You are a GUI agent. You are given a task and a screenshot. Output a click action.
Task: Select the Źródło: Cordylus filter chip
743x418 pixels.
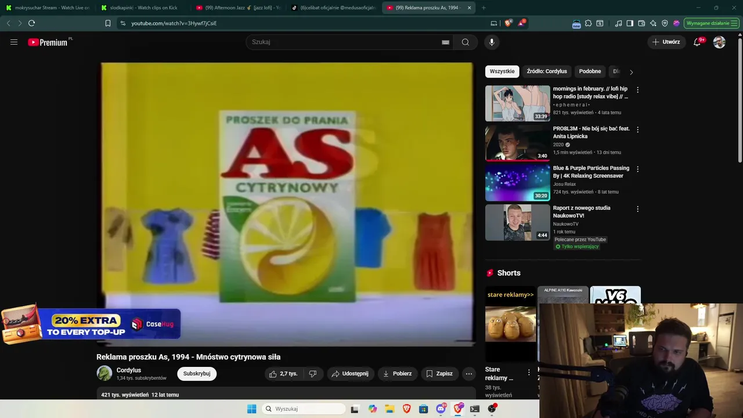coord(547,71)
